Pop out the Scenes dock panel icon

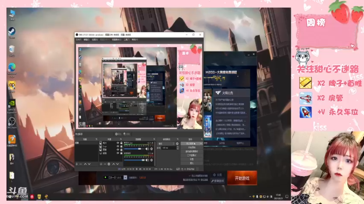pos(96,139)
